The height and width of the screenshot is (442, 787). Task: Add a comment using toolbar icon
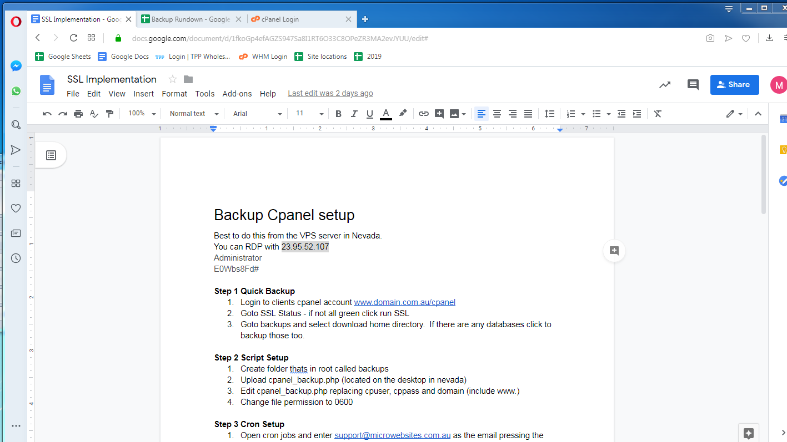point(439,114)
